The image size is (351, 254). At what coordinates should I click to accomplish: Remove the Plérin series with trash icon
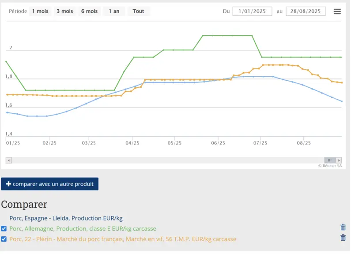click(343, 238)
